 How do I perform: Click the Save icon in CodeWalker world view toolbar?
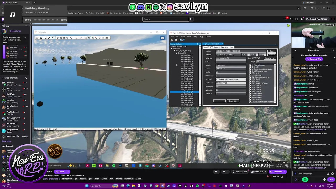point(46,38)
